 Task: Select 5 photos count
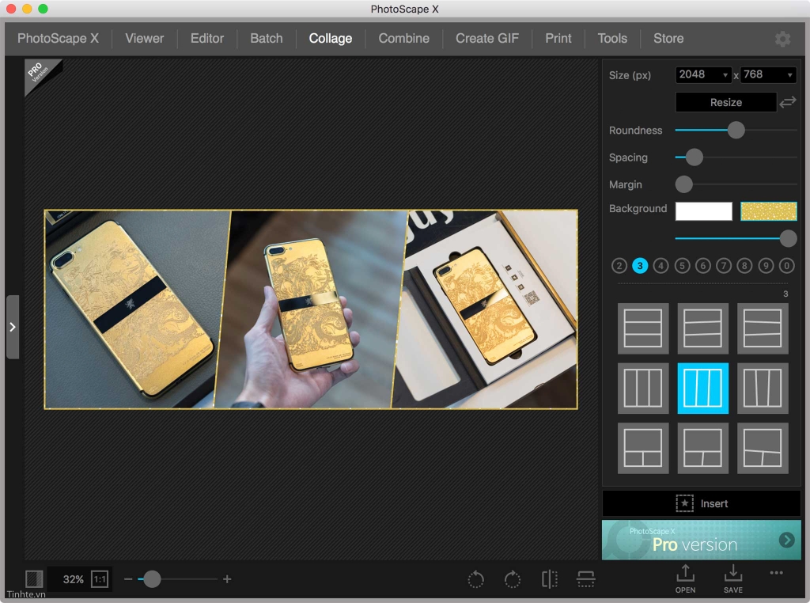(x=682, y=266)
